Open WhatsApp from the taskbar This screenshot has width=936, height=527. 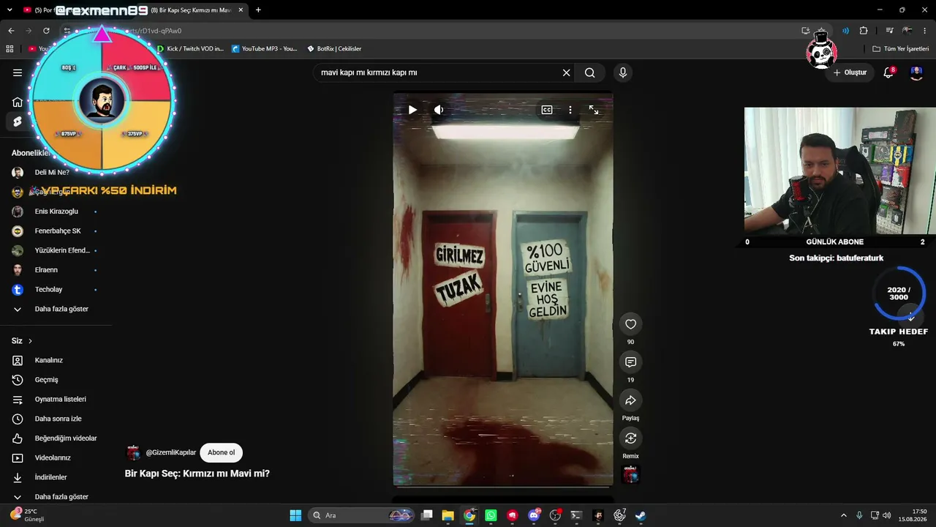point(491,515)
